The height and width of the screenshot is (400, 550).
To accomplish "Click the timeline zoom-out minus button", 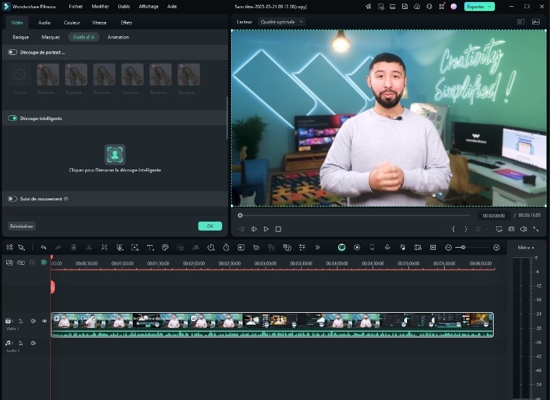I will click(448, 248).
